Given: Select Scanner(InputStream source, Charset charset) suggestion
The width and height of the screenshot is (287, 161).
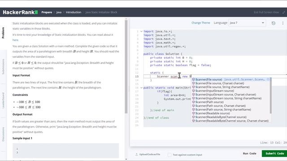Looking at the screenshot, I should pyautogui.click(x=231, y=94).
